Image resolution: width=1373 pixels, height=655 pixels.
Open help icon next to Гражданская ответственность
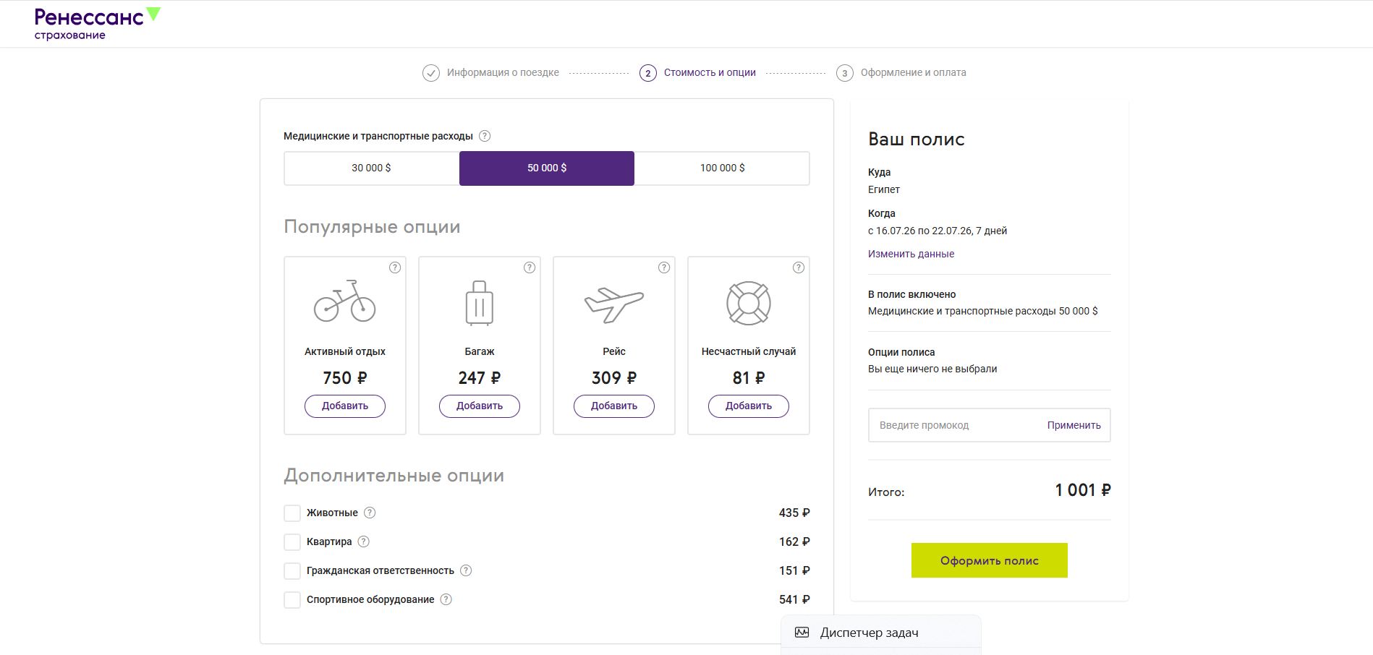[466, 570]
